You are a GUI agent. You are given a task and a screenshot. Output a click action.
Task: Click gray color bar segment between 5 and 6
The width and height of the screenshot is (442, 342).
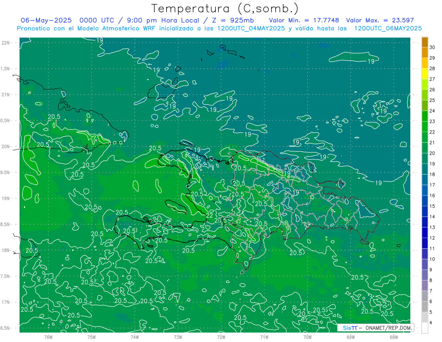point(425,307)
